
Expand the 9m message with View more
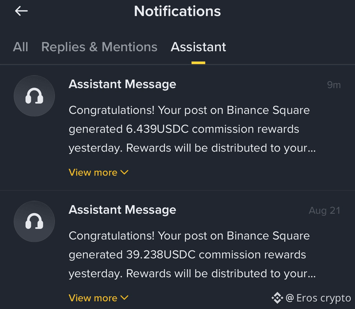coord(99,173)
